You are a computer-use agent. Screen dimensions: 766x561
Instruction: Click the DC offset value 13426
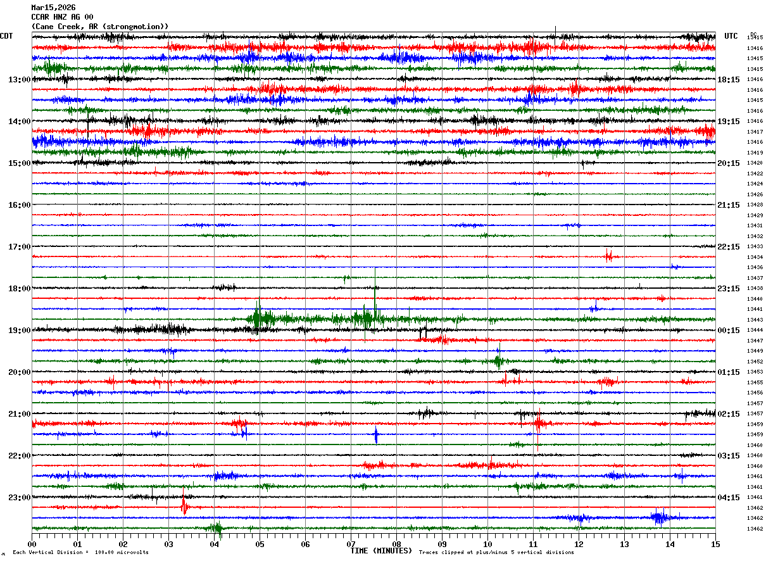click(x=755, y=194)
